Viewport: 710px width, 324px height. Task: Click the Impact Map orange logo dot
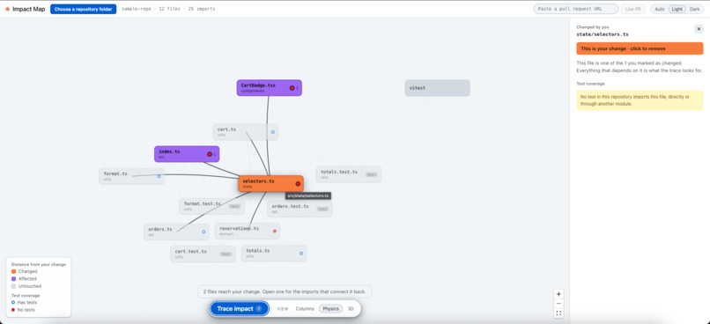tap(7, 9)
